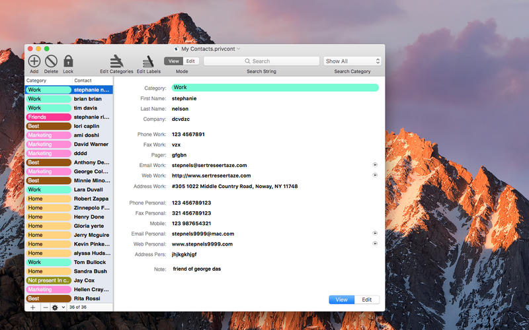Click the Delete contact icon
The width and height of the screenshot is (529, 330).
pyautogui.click(x=51, y=61)
